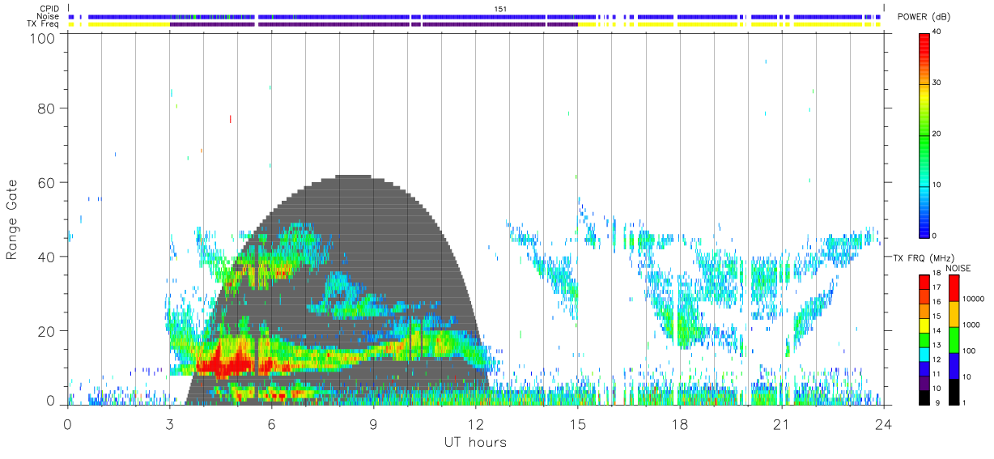Screen dimensions: 994x459
Task: Click the 'CPID' label
Action: point(50,9)
